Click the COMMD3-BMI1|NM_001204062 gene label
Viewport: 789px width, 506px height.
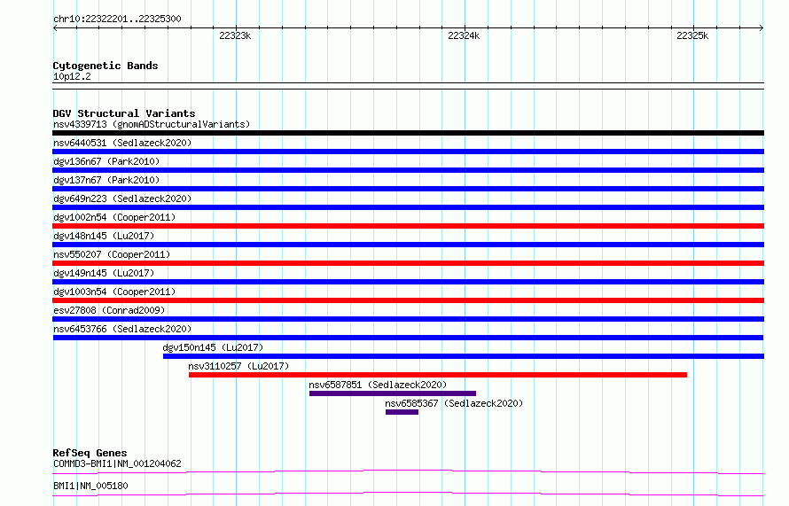point(117,463)
